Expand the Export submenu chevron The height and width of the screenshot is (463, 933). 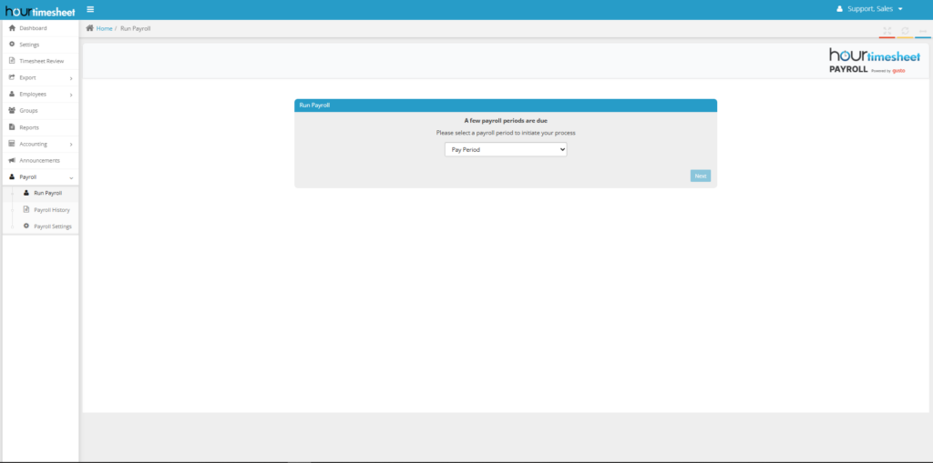pyautogui.click(x=71, y=78)
